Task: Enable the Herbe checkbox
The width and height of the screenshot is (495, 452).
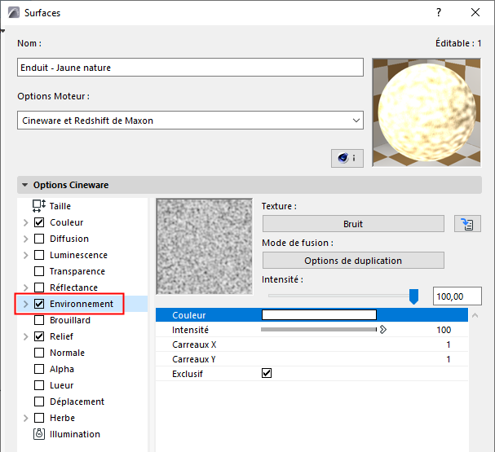Action: pos(39,418)
